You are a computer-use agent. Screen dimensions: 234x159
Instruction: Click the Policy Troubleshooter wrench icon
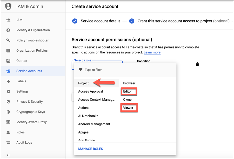[x=8, y=40]
